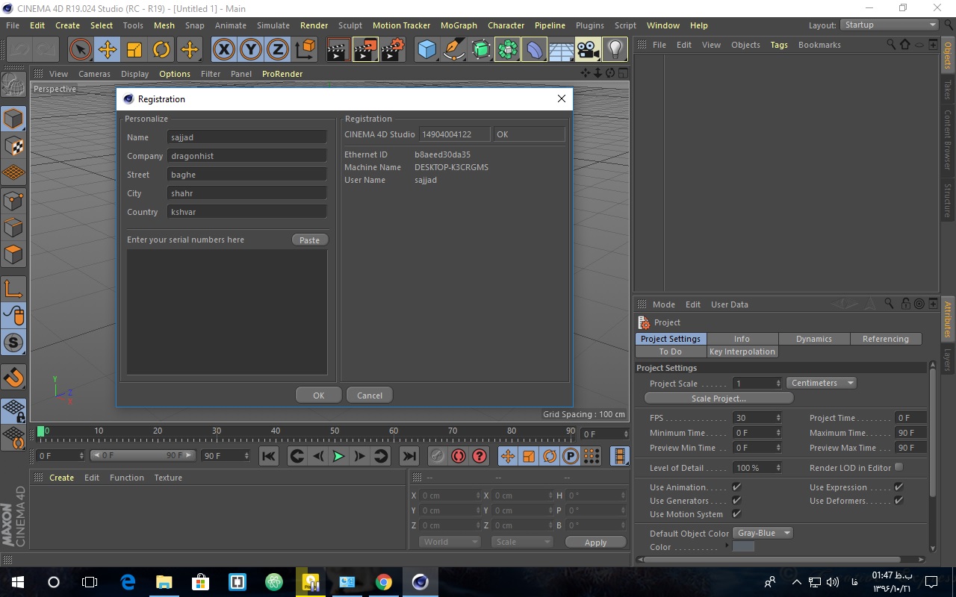Viewport: 956px width, 597px height.
Task: Open the Simulate menu
Action: 273,25
